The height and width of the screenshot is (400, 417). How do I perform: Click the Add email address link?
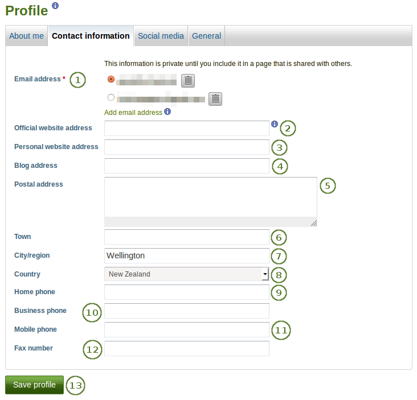coord(133,113)
